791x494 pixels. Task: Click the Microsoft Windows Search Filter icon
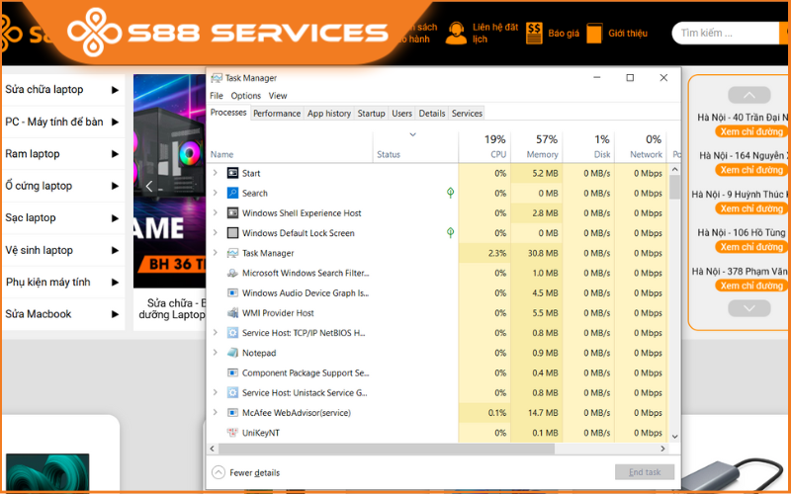(x=232, y=273)
